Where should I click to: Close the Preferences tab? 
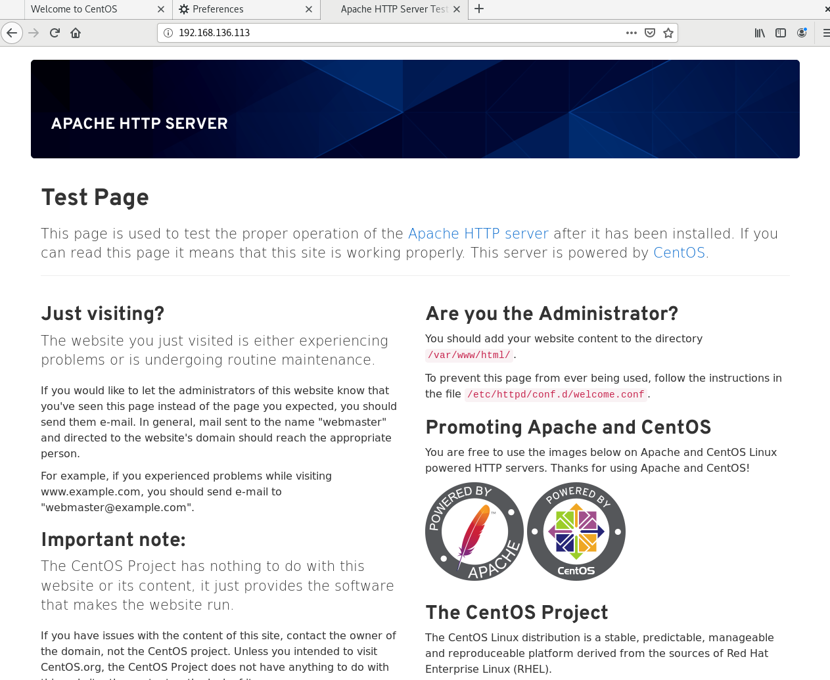309,9
